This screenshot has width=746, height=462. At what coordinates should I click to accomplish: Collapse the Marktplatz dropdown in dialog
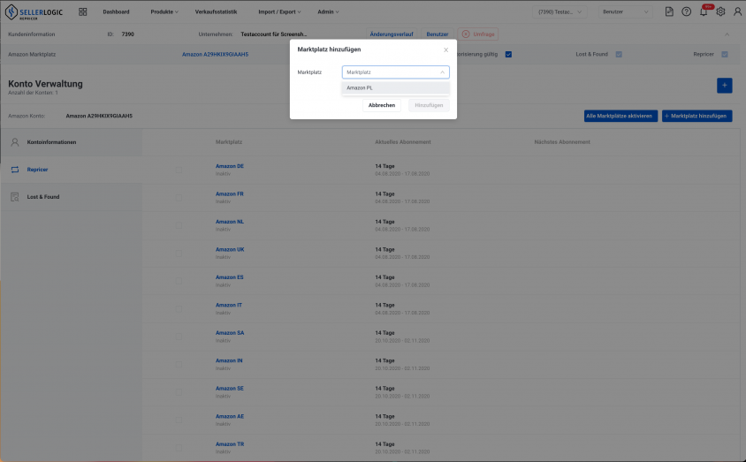tap(442, 72)
